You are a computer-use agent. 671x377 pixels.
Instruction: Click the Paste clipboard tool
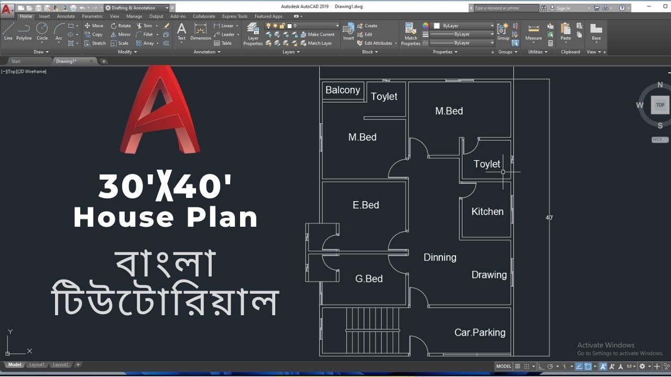[x=566, y=31]
